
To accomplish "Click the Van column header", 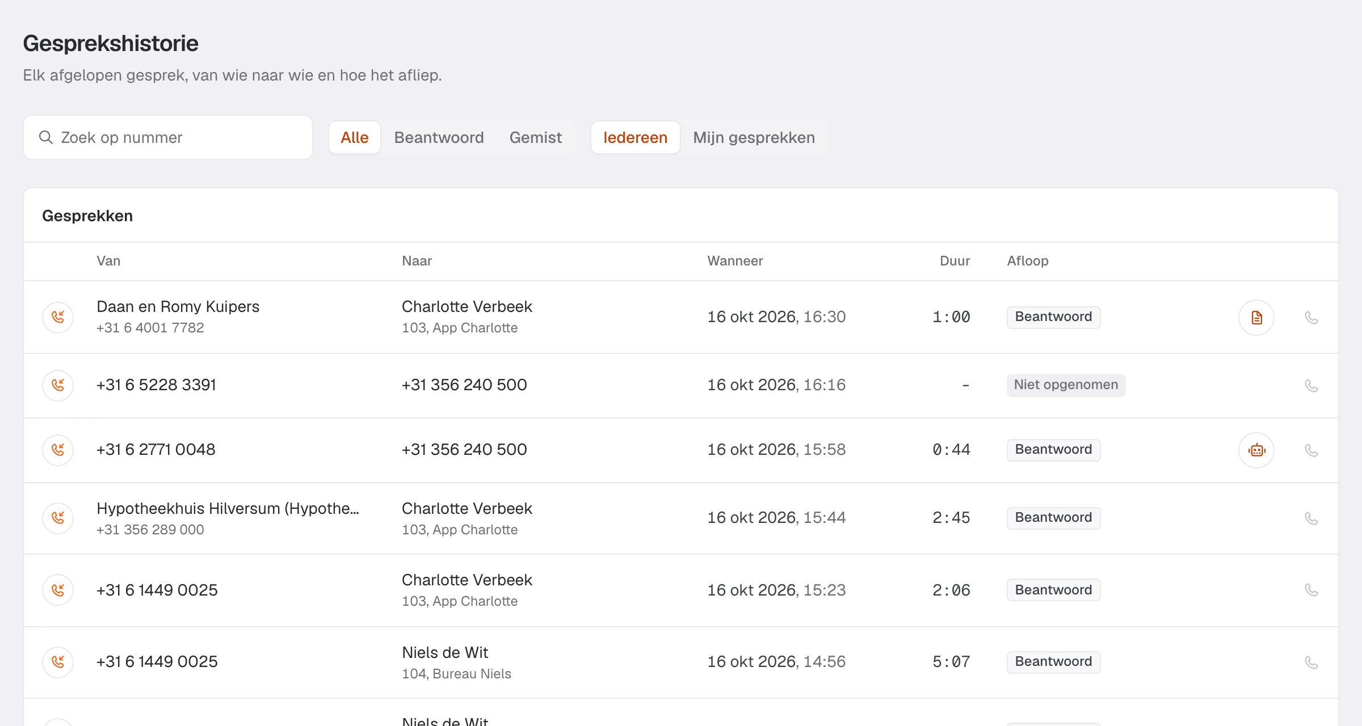I will point(108,261).
